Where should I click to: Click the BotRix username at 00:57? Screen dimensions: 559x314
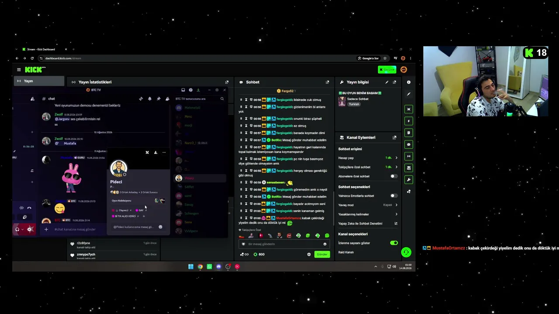[x=276, y=140]
